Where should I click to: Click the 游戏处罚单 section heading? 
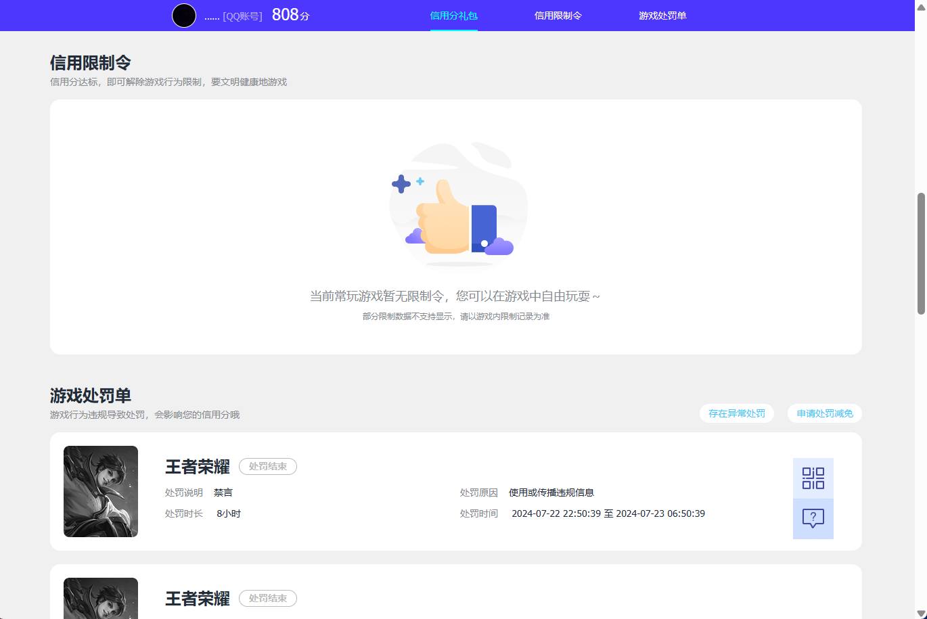point(91,396)
